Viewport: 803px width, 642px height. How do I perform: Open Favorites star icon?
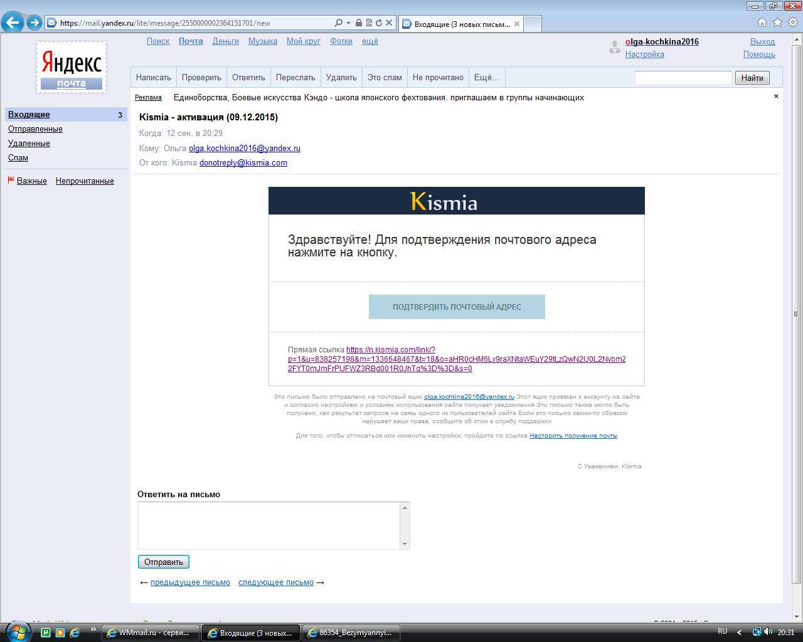(x=777, y=23)
